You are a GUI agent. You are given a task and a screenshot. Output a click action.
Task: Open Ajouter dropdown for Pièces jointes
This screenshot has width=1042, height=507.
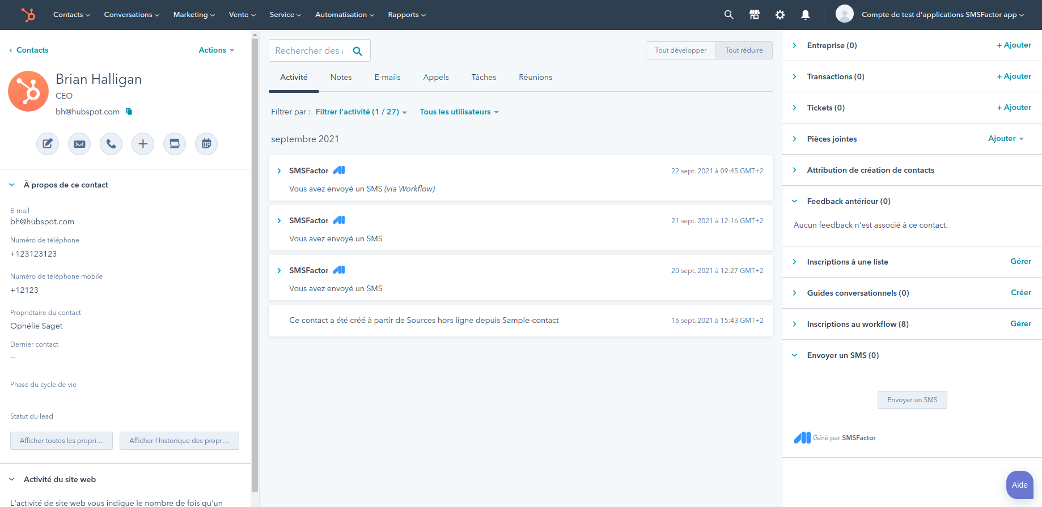(x=1006, y=138)
